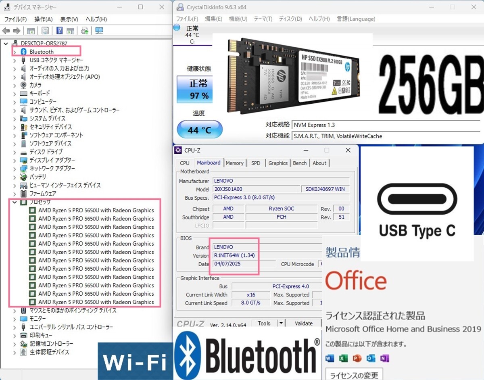Open the 言語(Language) menu in CrystalDiskInfo
Screen dimensions: 484x380
pyautogui.click(x=356, y=19)
